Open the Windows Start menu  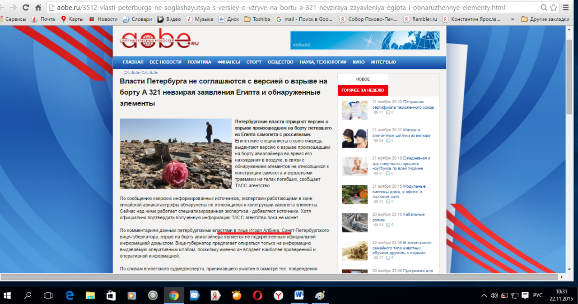[7, 295]
